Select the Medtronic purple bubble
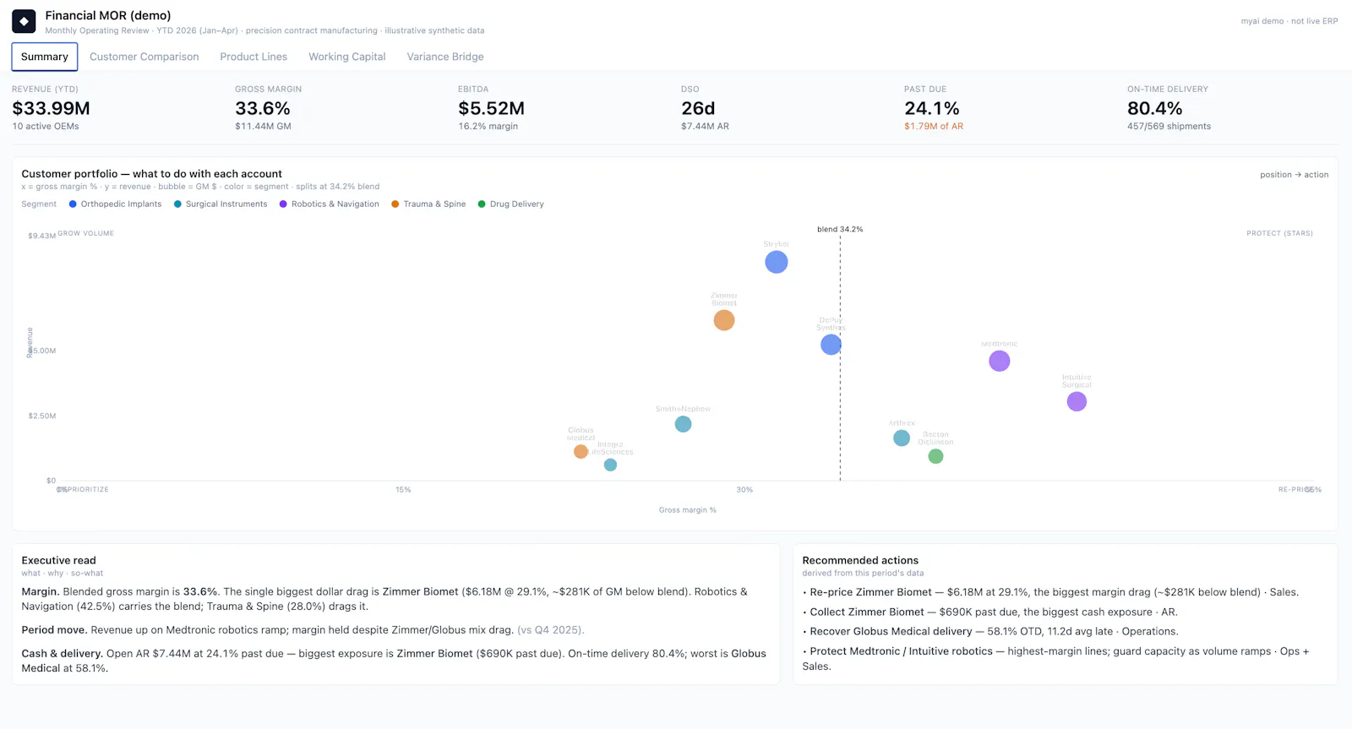 (x=1000, y=361)
